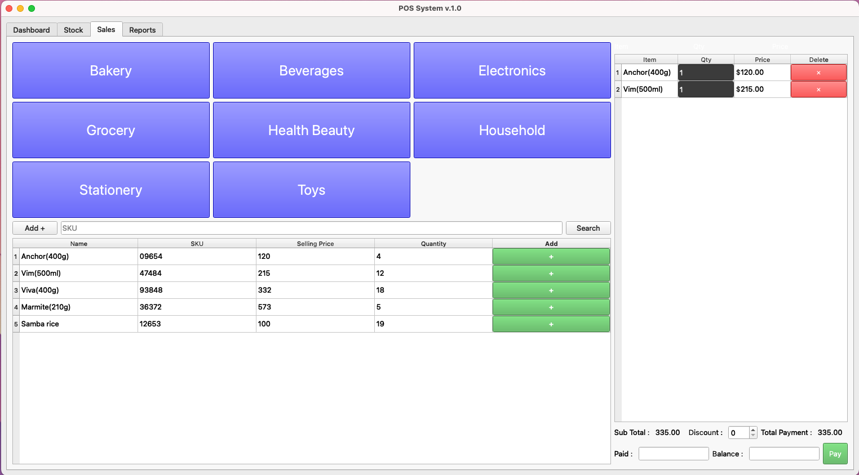
Task: Select the Viva(400g) name cell
Action: point(79,290)
